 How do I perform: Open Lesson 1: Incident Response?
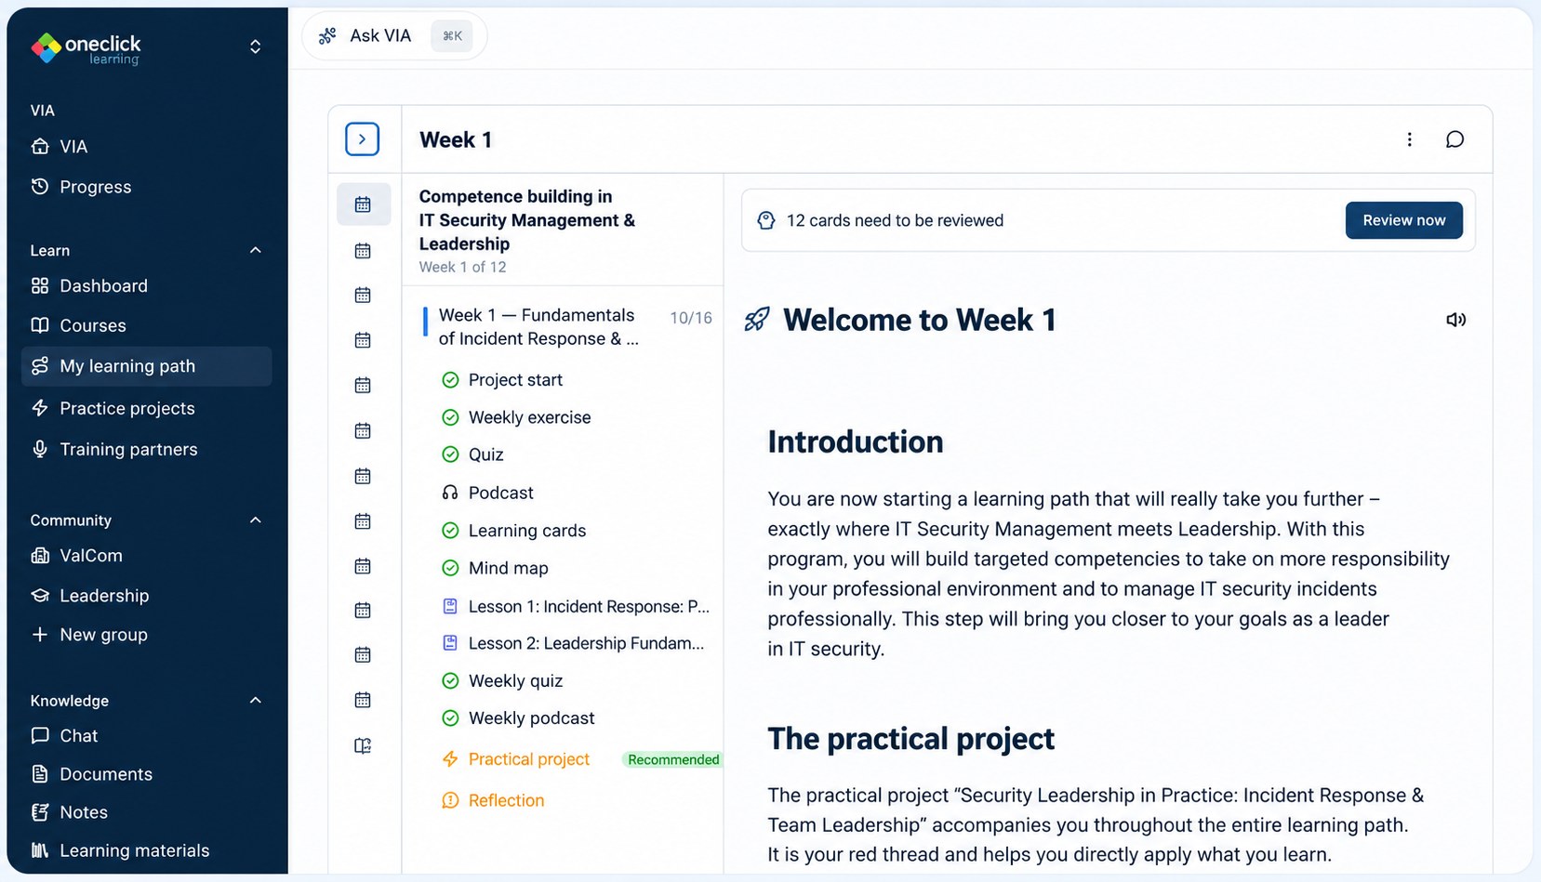tap(577, 607)
